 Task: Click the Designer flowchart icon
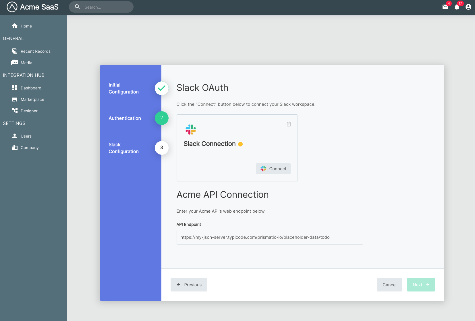tap(15, 111)
